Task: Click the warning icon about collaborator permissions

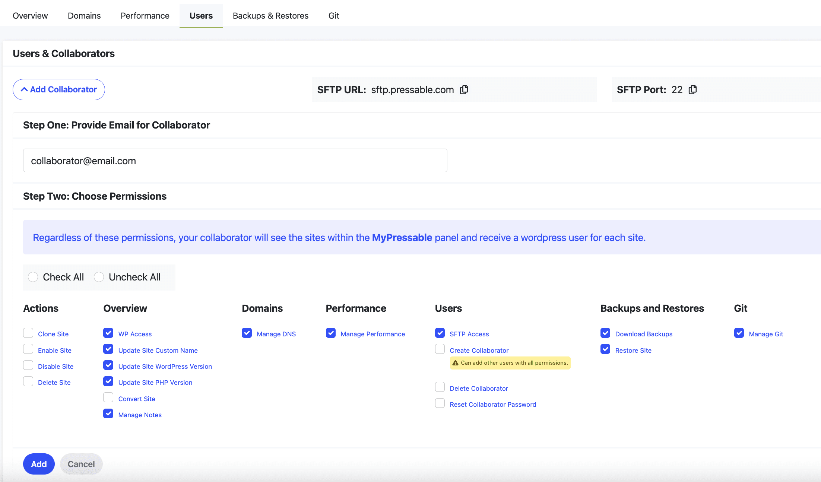Action: point(455,362)
